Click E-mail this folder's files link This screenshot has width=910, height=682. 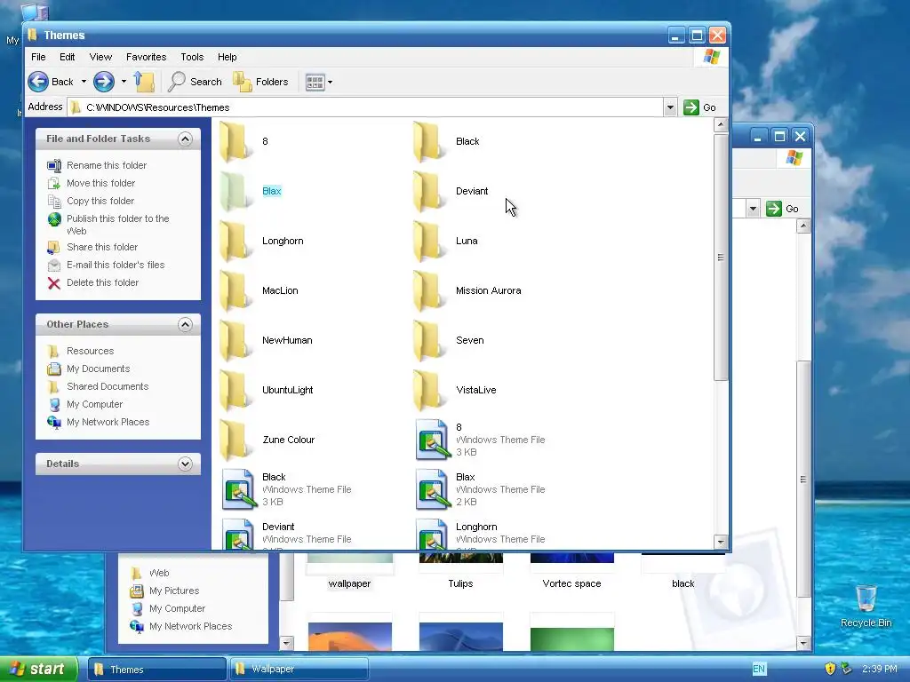pyautogui.click(x=116, y=265)
